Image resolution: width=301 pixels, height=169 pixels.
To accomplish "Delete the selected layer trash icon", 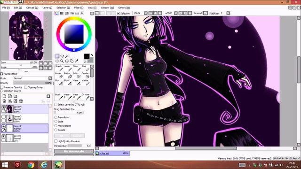I will pyautogui.click(x=21, y=101).
